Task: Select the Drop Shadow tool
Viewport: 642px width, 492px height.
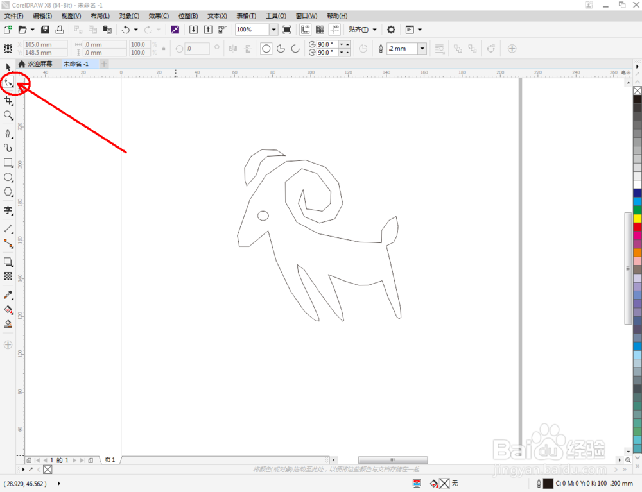Action: click(x=8, y=261)
